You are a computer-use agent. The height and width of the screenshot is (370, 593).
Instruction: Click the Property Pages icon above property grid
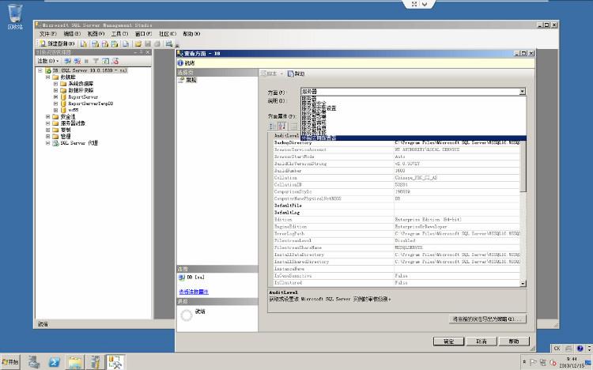tap(294, 126)
